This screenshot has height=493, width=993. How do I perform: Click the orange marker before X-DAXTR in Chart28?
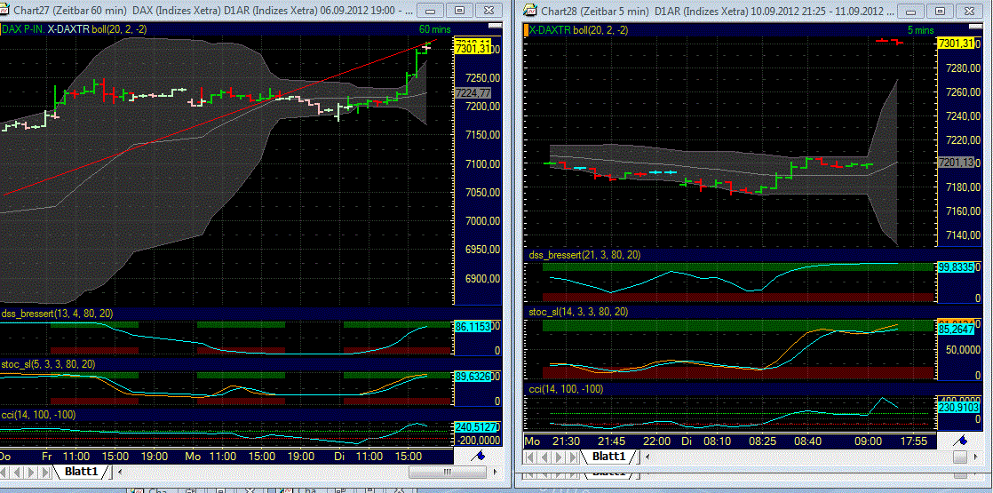click(x=526, y=29)
